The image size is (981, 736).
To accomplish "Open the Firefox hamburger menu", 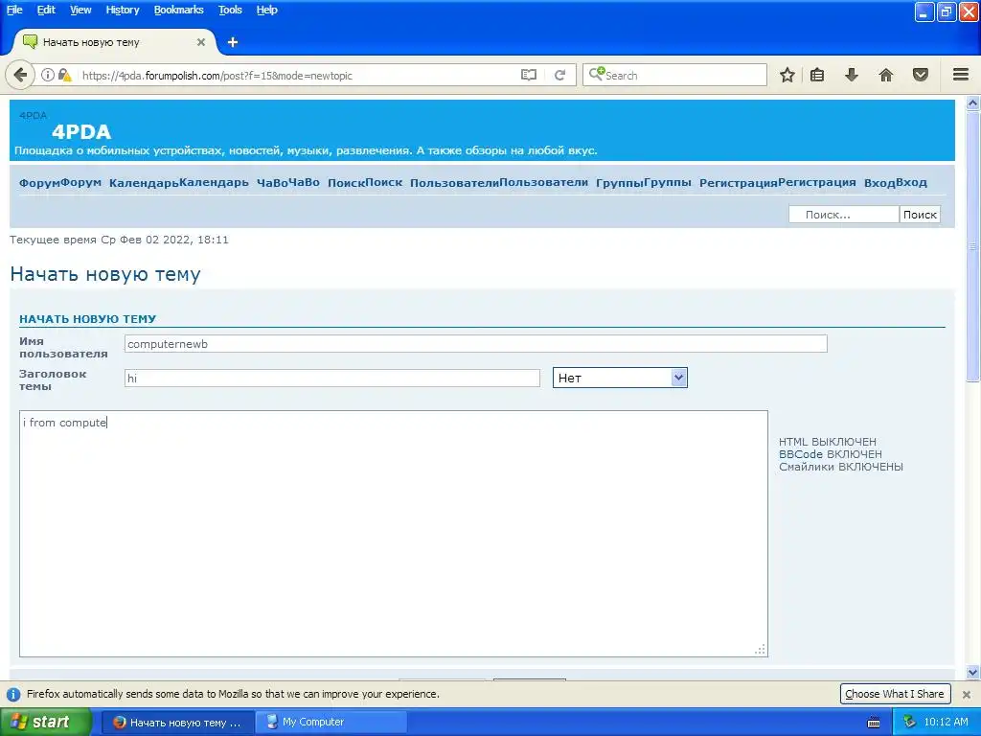I will (961, 75).
